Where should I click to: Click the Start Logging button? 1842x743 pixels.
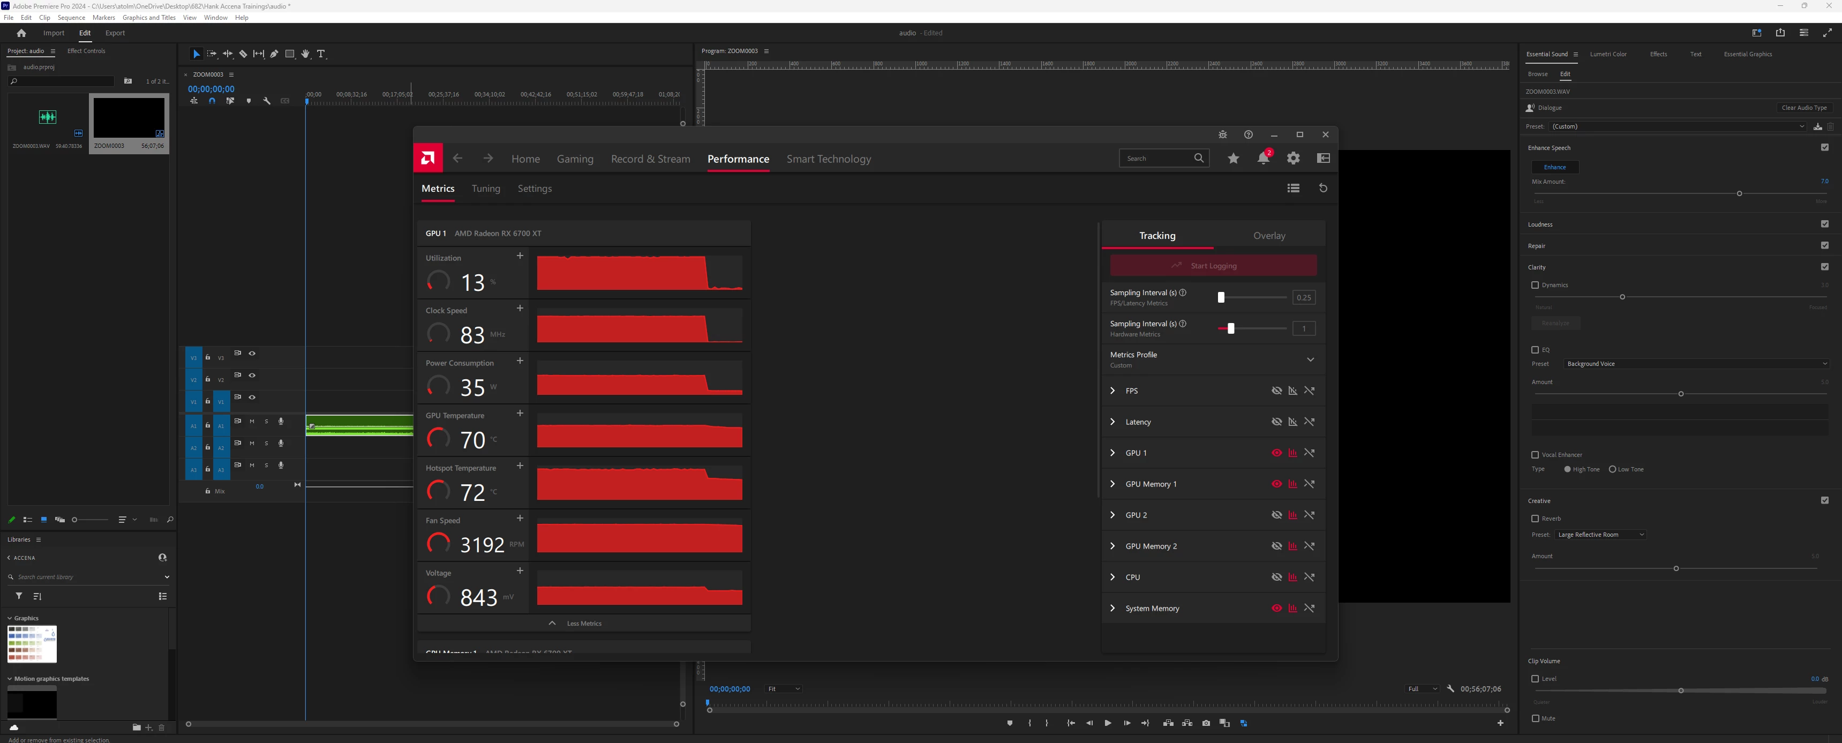click(1213, 266)
